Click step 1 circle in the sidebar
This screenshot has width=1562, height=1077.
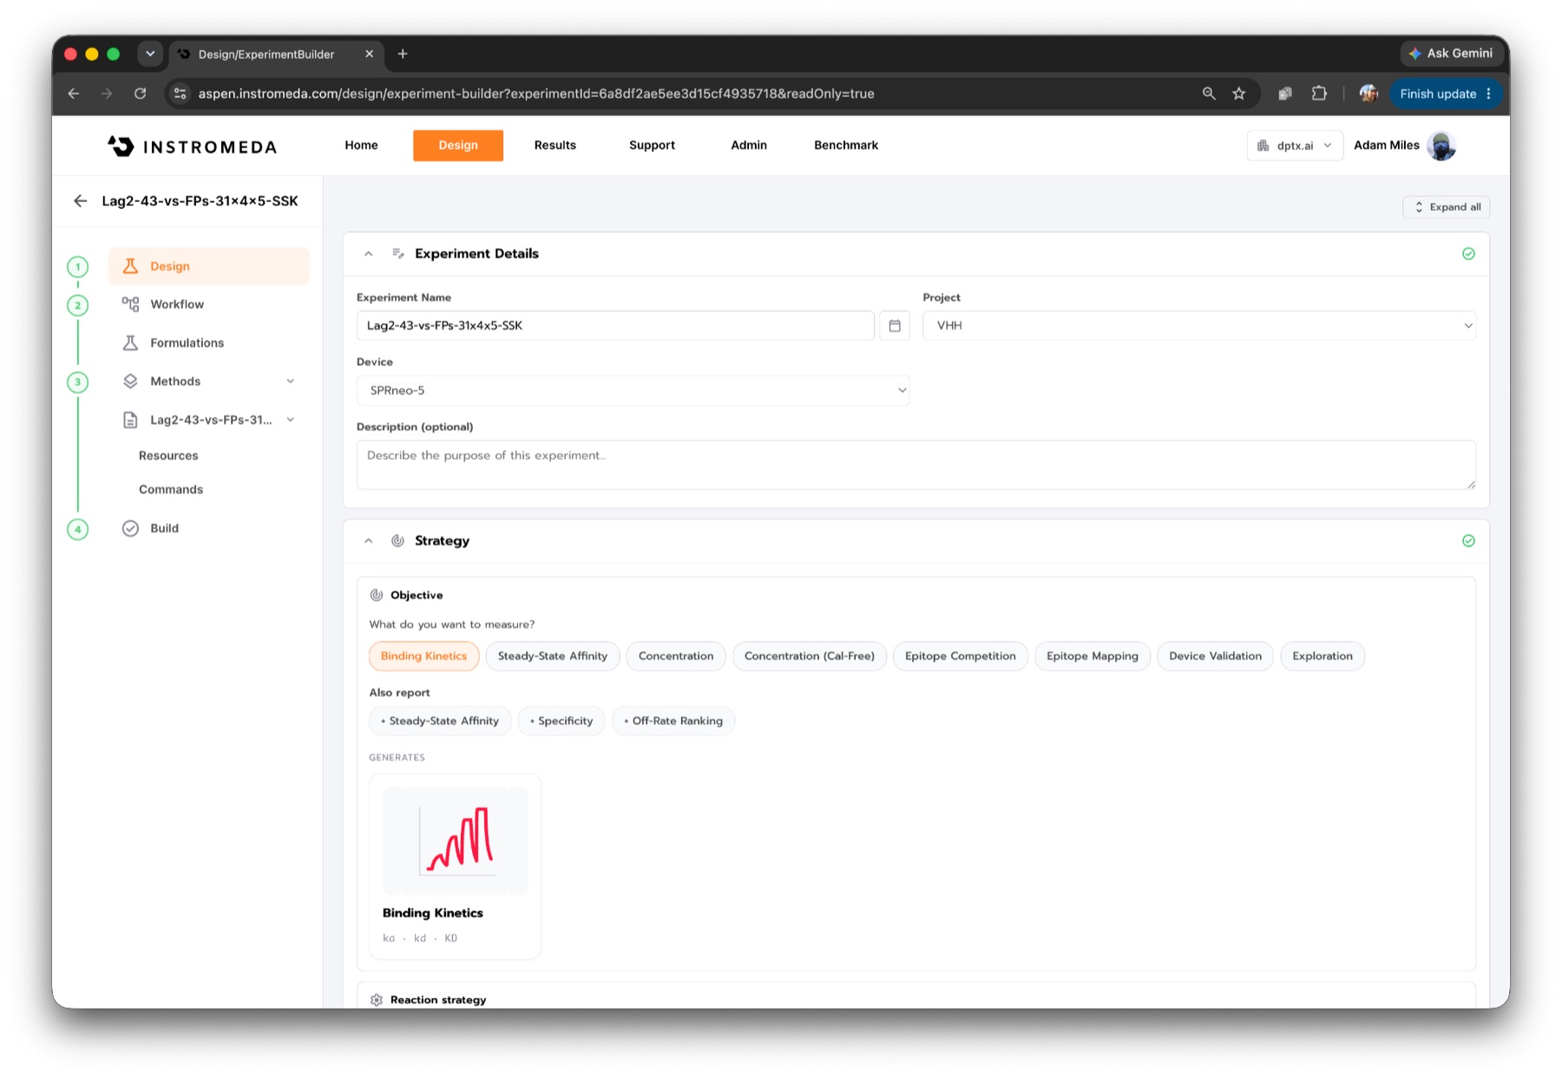[78, 267]
